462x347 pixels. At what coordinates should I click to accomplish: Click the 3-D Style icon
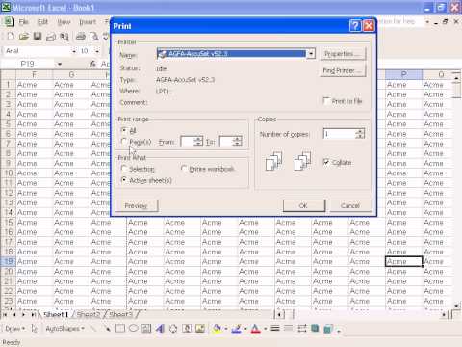(328, 329)
